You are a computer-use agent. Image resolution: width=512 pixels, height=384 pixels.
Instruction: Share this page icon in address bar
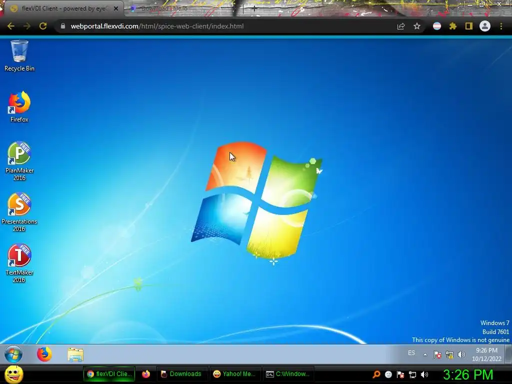(401, 26)
